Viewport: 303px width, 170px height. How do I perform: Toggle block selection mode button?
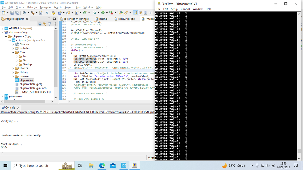(x=146, y=13)
